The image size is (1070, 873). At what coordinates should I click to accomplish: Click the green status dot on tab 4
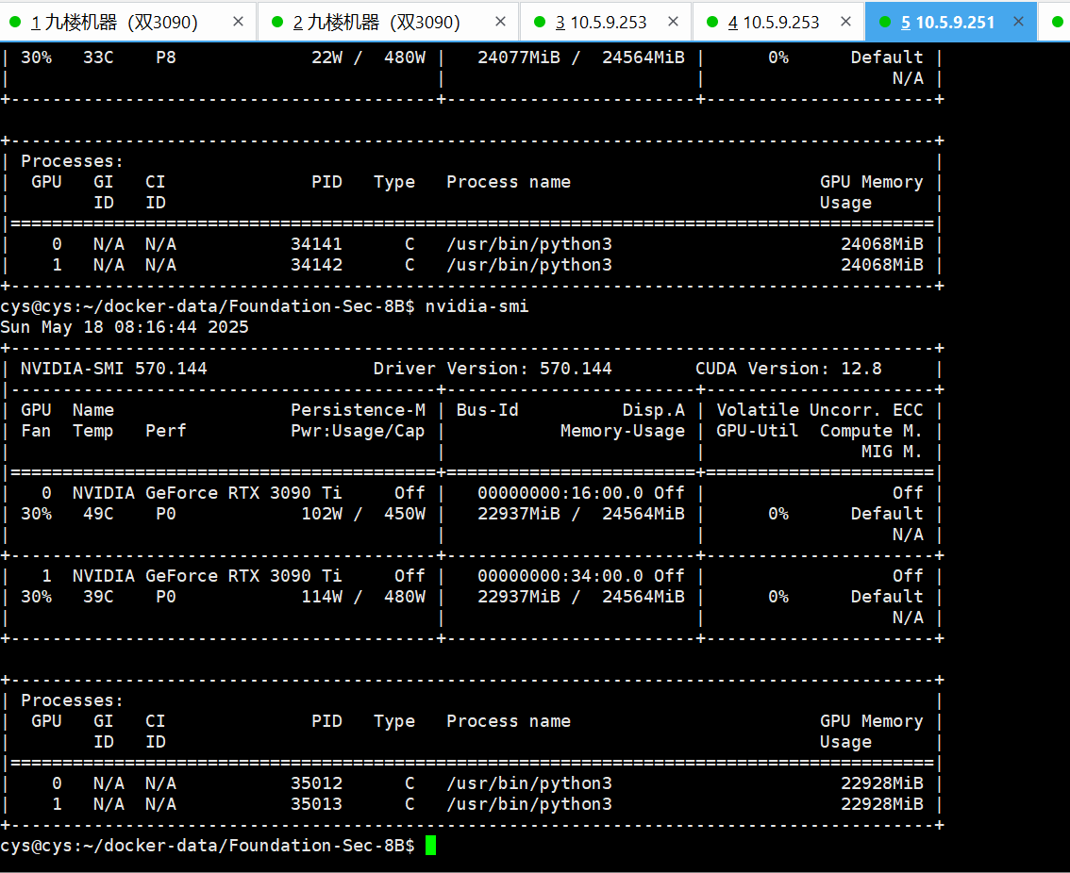point(711,22)
